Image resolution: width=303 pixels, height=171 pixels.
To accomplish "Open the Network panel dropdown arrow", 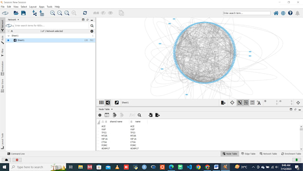I will (x=18, y=20).
